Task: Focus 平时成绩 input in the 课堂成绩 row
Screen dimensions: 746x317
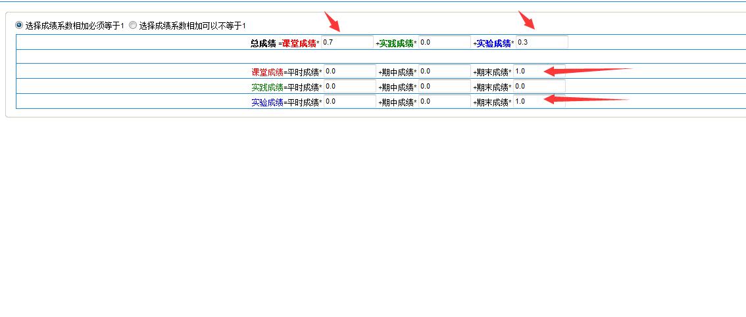Action: [x=349, y=71]
